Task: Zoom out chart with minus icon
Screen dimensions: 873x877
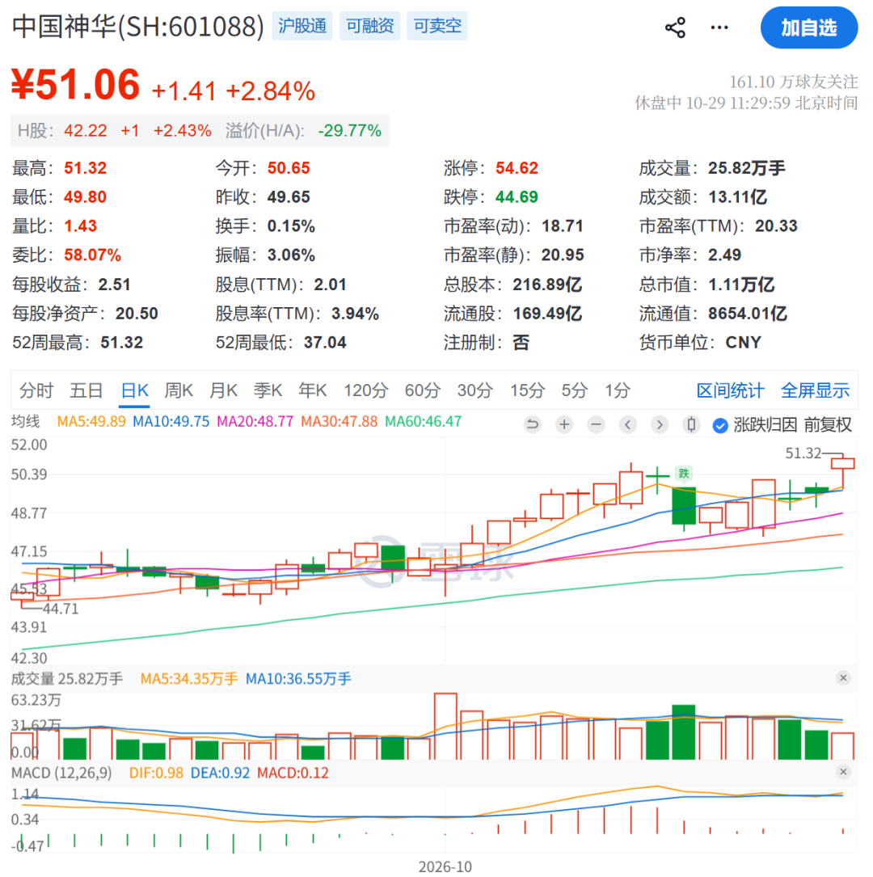Action: 597,425
